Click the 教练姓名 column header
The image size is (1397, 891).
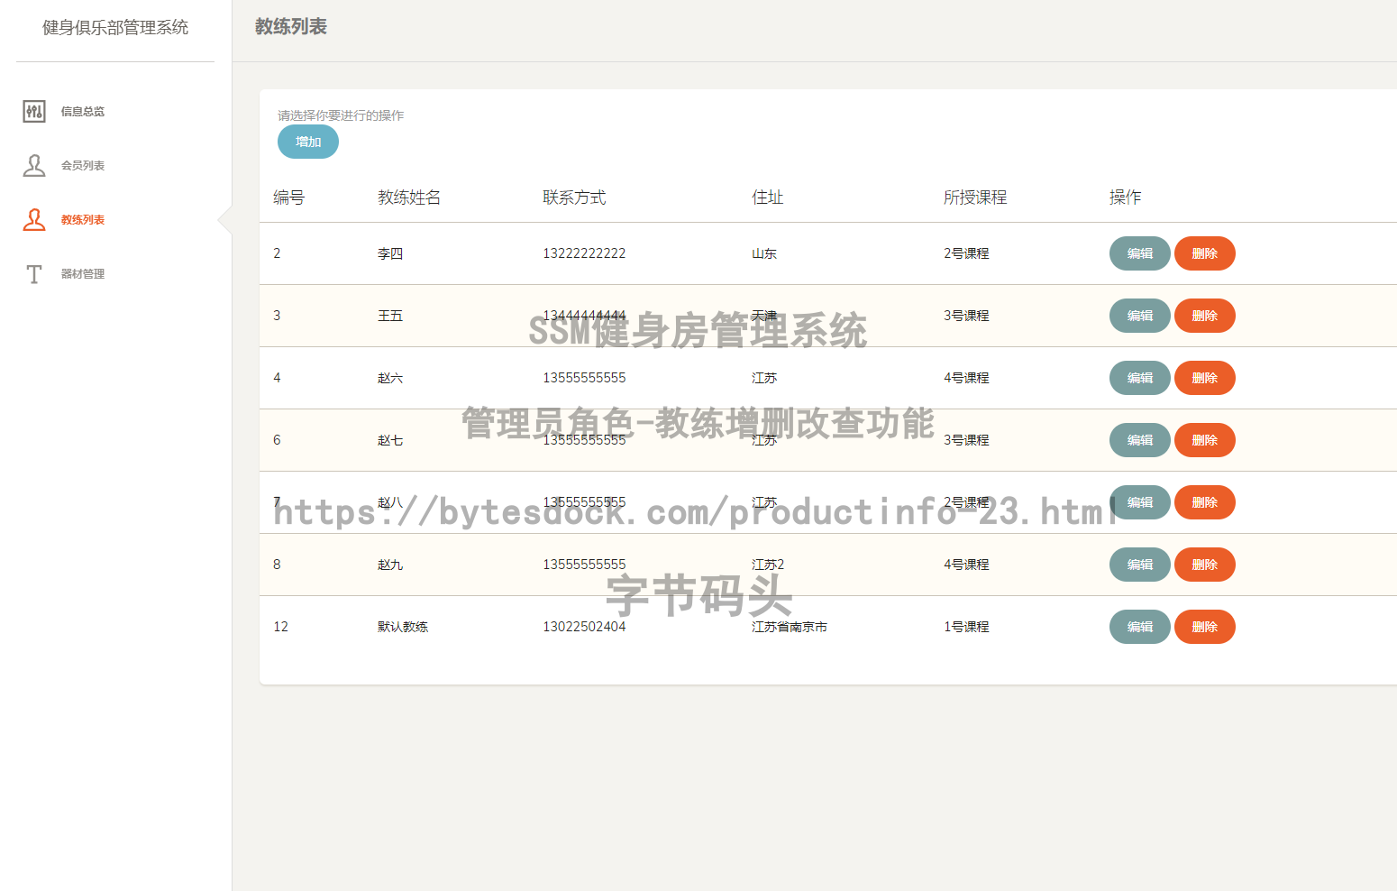tap(409, 197)
